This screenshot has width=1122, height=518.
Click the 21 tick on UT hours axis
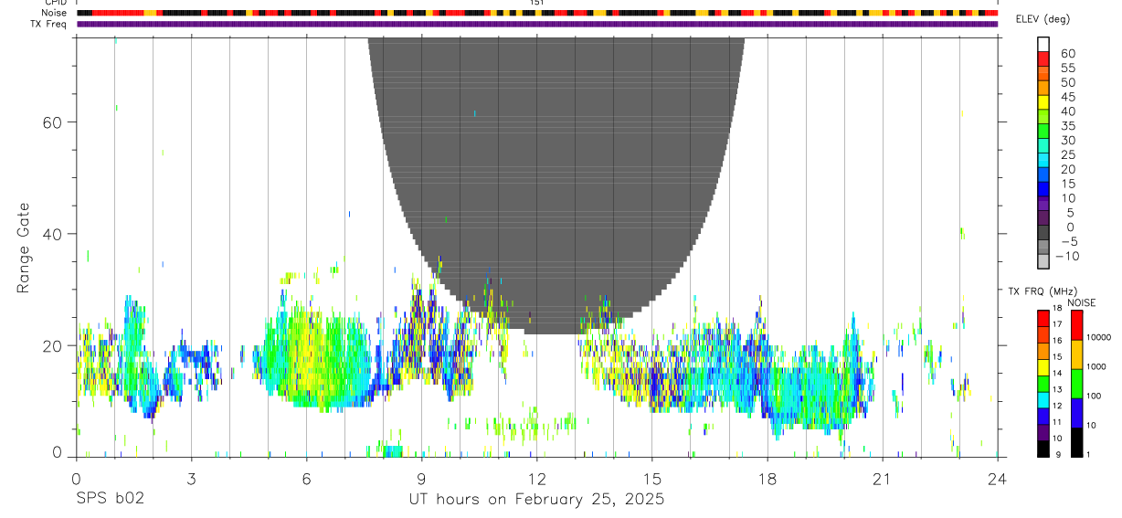click(x=883, y=478)
